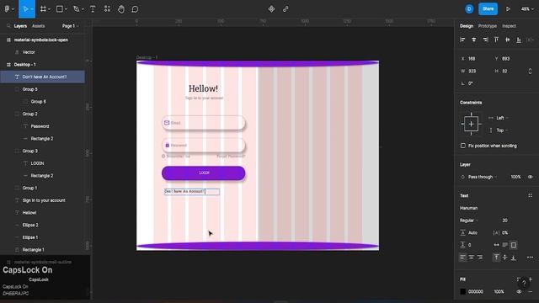
Task: Open the vertical constraint Top dropdown
Action: 502,130
